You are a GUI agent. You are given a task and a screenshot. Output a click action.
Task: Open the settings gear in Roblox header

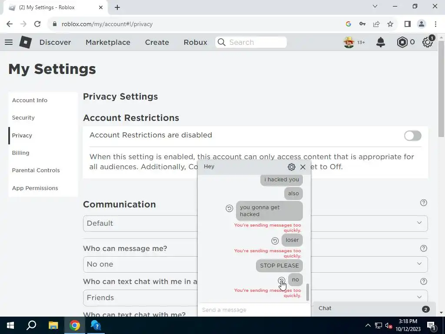(428, 42)
